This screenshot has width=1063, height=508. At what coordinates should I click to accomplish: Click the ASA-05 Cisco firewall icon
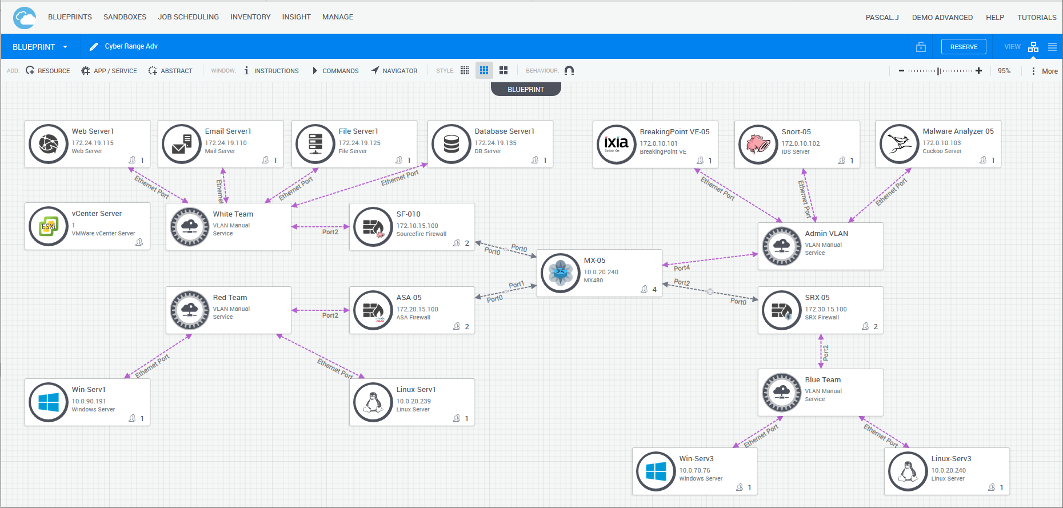(373, 310)
